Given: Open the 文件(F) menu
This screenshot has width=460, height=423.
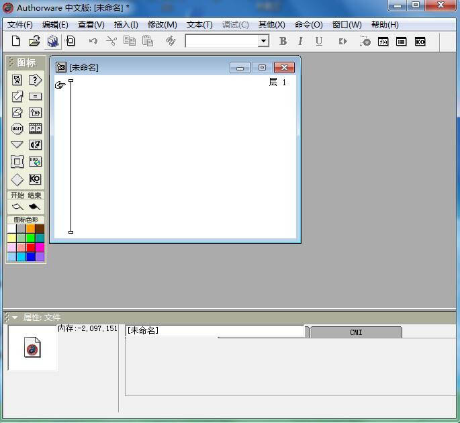Looking at the screenshot, I should pyautogui.click(x=20, y=25).
